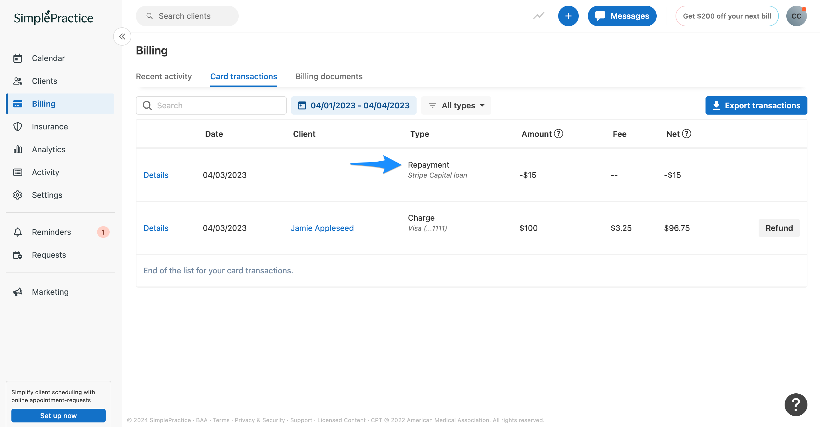Click the Clients people icon in the sidebar
The image size is (820, 427).
17,81
